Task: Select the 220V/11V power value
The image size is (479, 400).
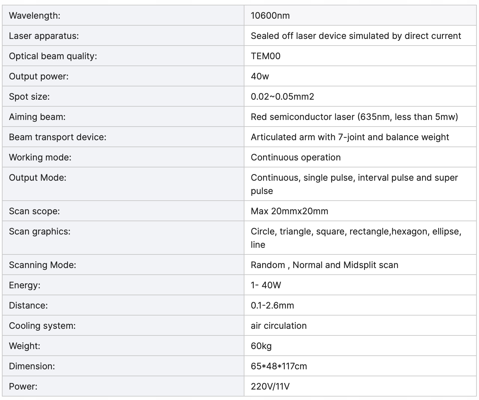Action: pos(270,386)
